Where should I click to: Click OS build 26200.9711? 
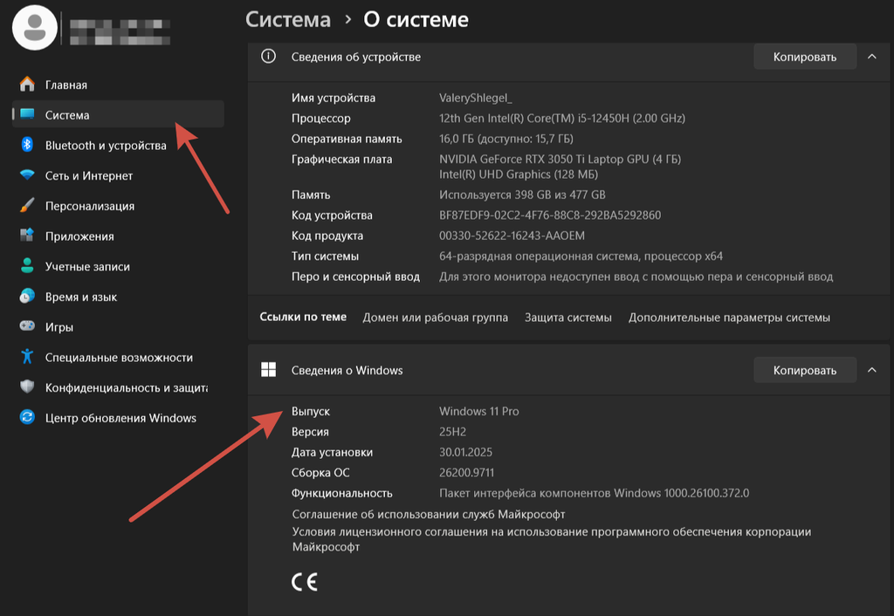click(x=466, y=472)
